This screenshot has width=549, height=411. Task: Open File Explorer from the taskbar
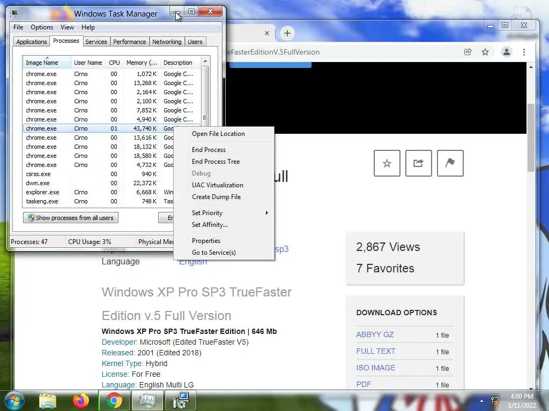tap(48, 400)
